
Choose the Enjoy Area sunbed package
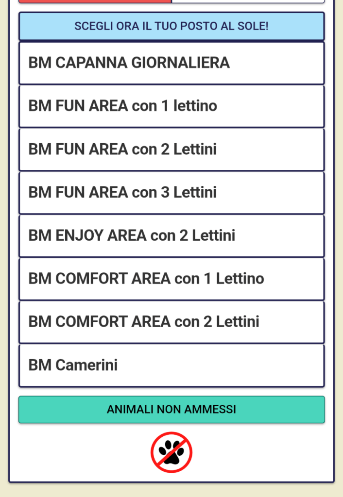[x=171, y=236]
